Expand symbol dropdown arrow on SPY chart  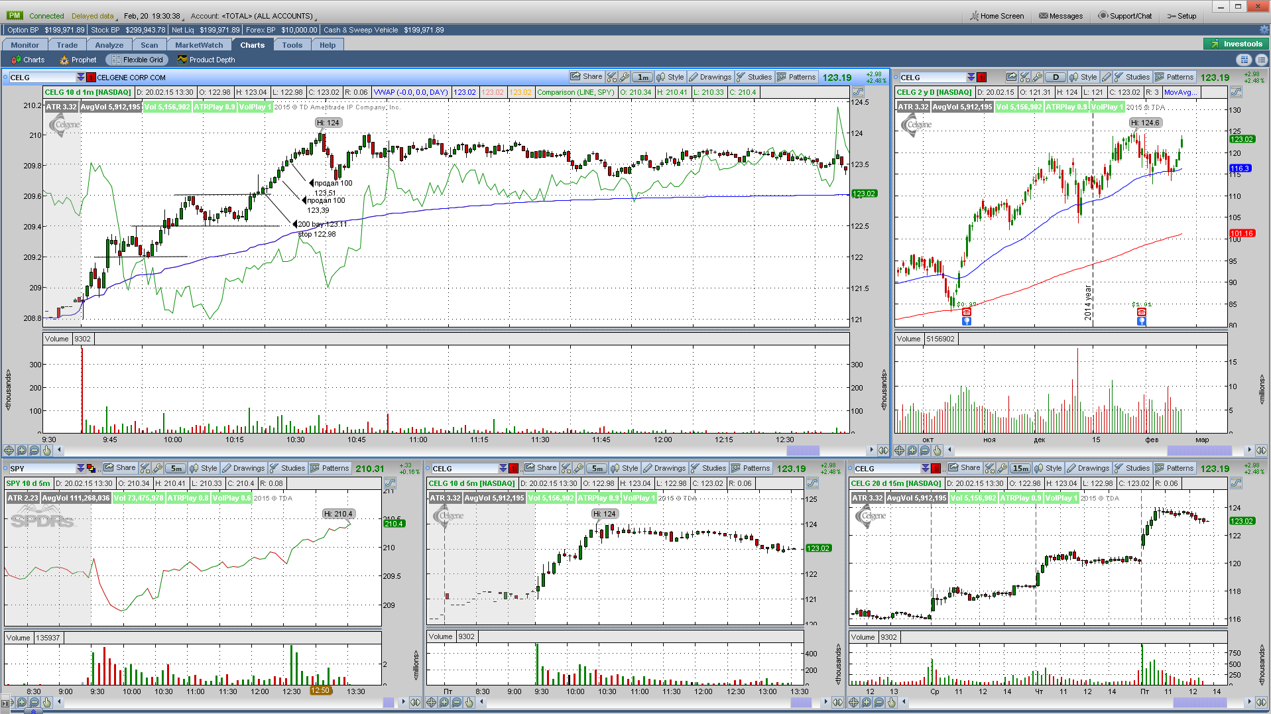tap(80, 468)
